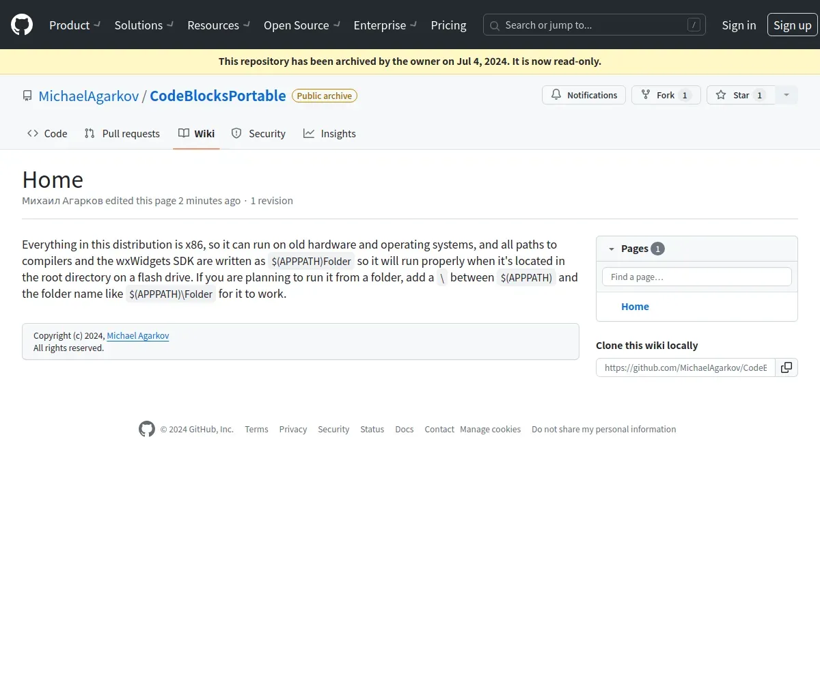The width and height of the screenshot is (820, 683).
Task: Open the MichaelAgarkov profile link
Action: (x=89, y=96)
